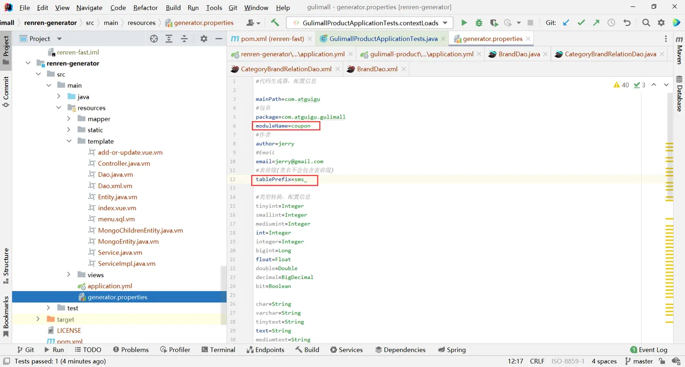Switch to pom.xml (renren-fast) tab
Viewport: 685px width, 367px height.
(x=272, y=39)
